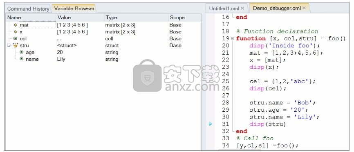Click the stru.age = '20' line
This screenshot has height=152, width=354.
279,110
